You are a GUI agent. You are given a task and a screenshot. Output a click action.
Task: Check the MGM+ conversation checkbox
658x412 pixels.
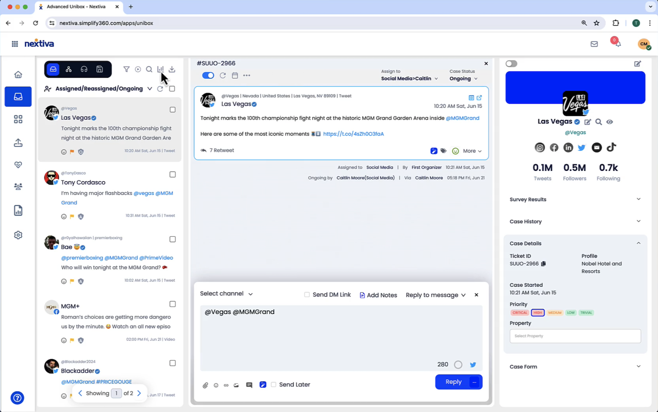(172, 304)
